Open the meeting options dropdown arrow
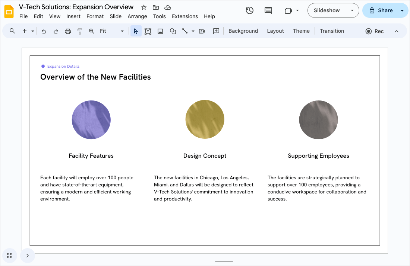410x266 pixels. tap(297, 10)
